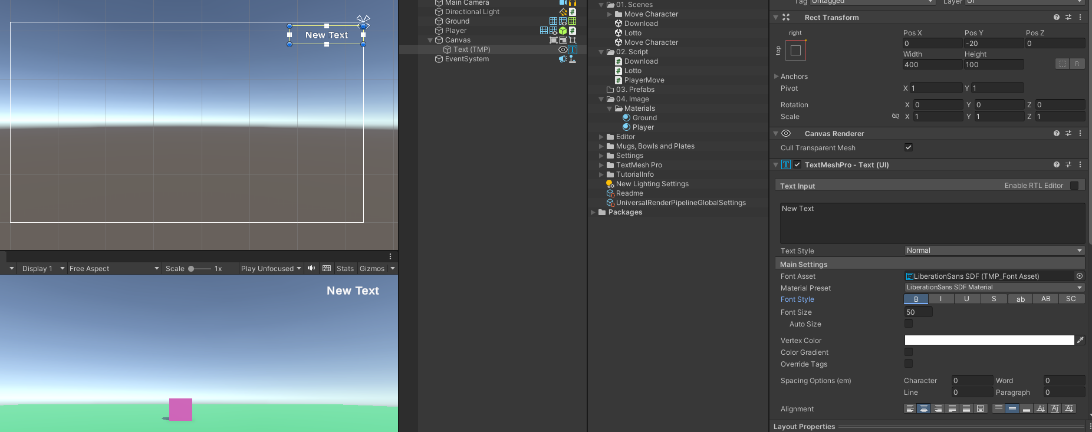Set justified text alignment
Viewport: 1092px width, 432px height.
[952, 408]
